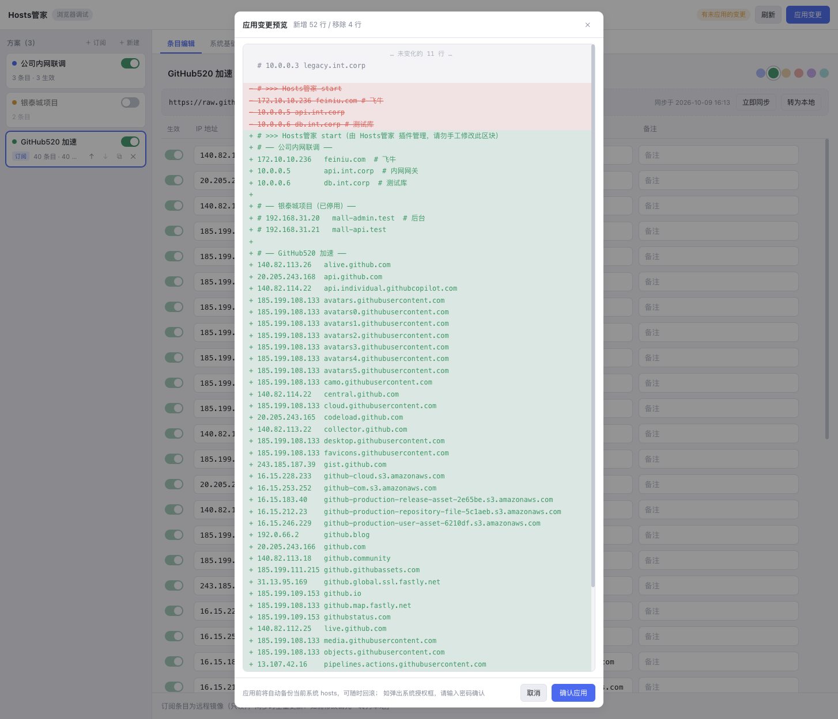Screen dimensions: 838x719
Task: Delete the GitHub520 加速 profile via X icon
Action: [x=133, y=157]
